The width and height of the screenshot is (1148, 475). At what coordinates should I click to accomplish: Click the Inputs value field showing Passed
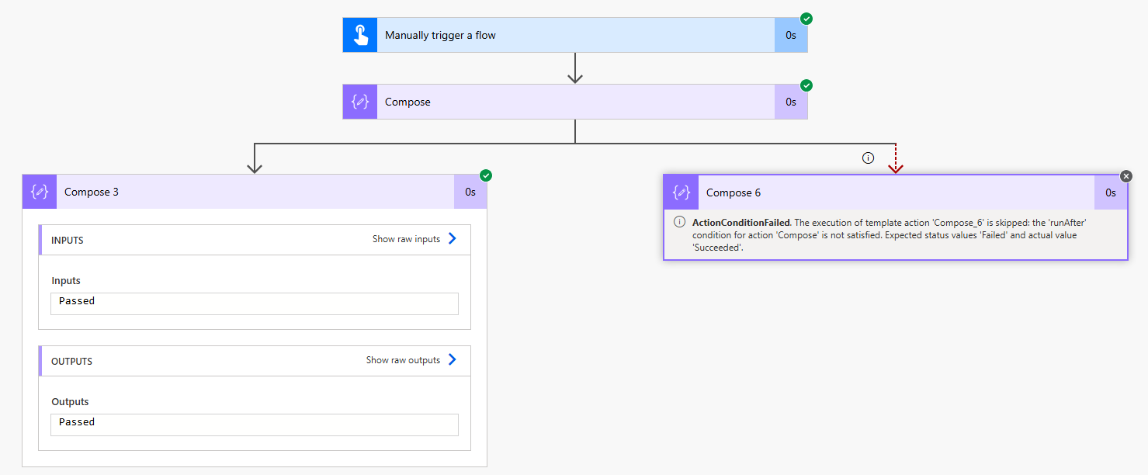click(255, 303)
